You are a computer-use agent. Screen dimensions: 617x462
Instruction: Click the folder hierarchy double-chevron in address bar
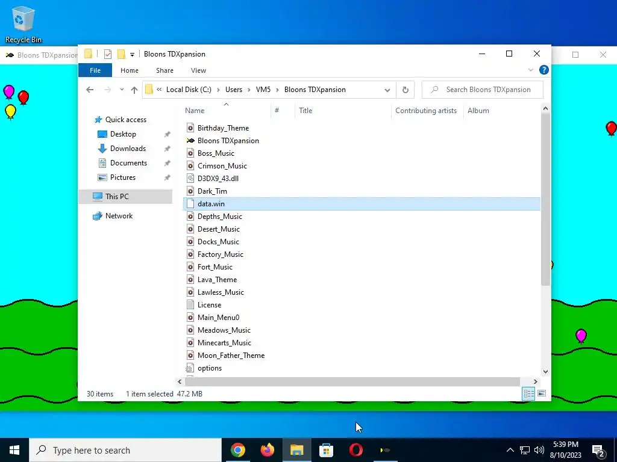pos(159,90)
